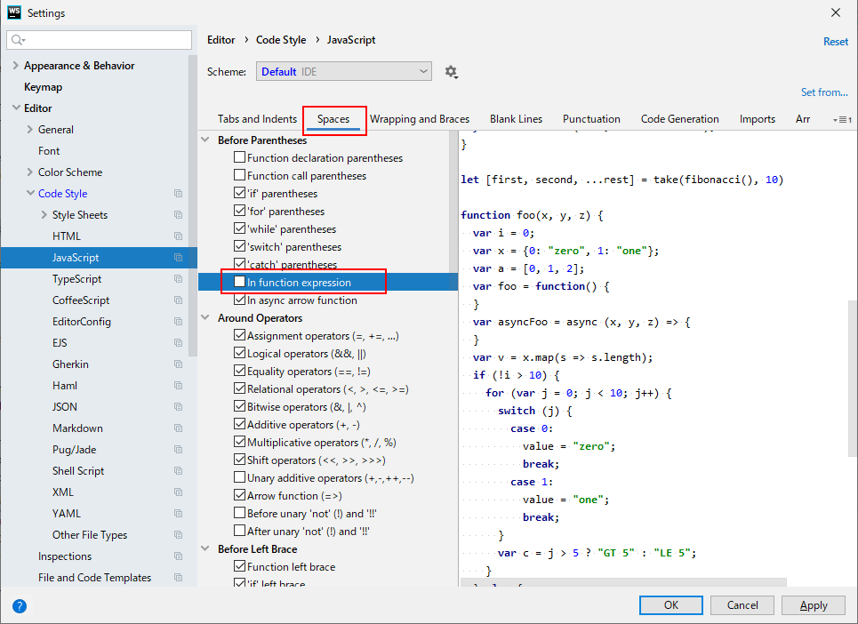
Task: Click the Reset link
Action: [x=836, y=42]
